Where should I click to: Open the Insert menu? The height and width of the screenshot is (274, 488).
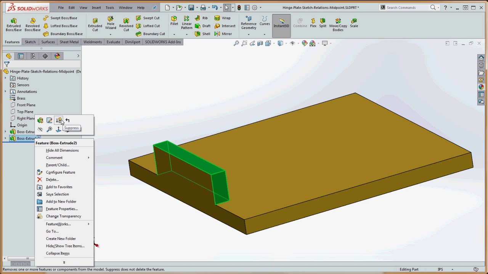96,8
